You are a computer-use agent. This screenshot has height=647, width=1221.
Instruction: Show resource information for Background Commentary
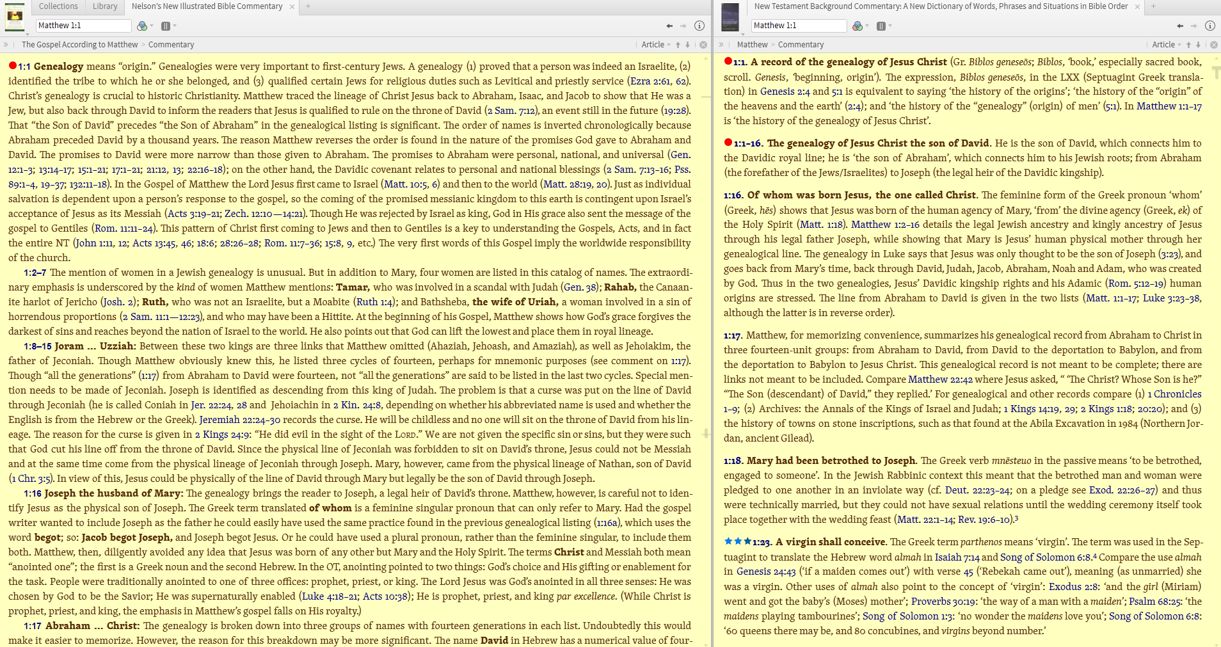[x=1210, y=26]
